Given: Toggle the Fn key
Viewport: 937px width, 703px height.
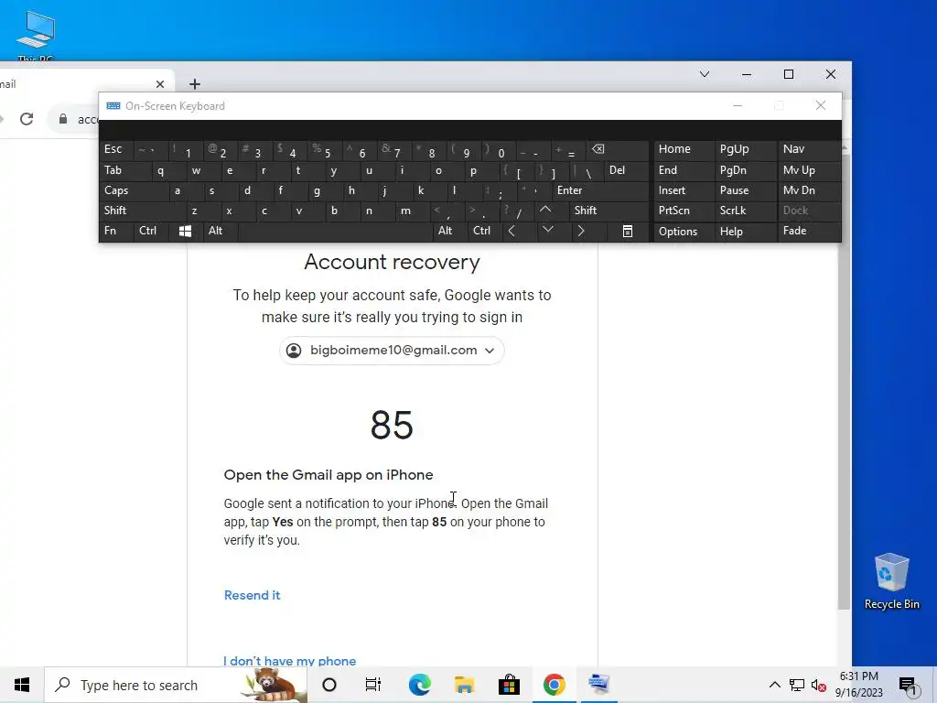Looking at the screenshot, I should click(116, 231).
